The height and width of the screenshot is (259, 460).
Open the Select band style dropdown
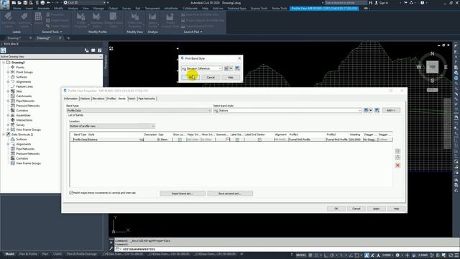pos(287,110)
